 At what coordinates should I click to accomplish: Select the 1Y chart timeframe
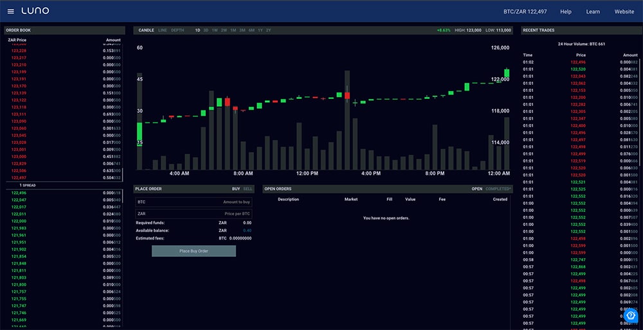(260, 30)
